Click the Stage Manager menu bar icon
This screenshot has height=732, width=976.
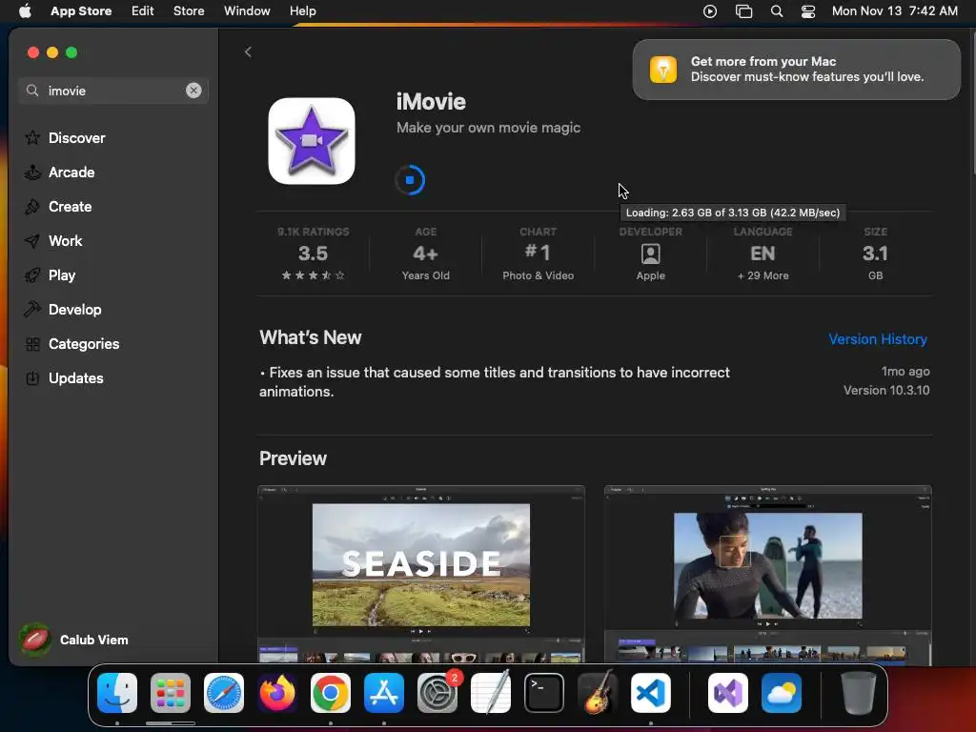[743, 11]
